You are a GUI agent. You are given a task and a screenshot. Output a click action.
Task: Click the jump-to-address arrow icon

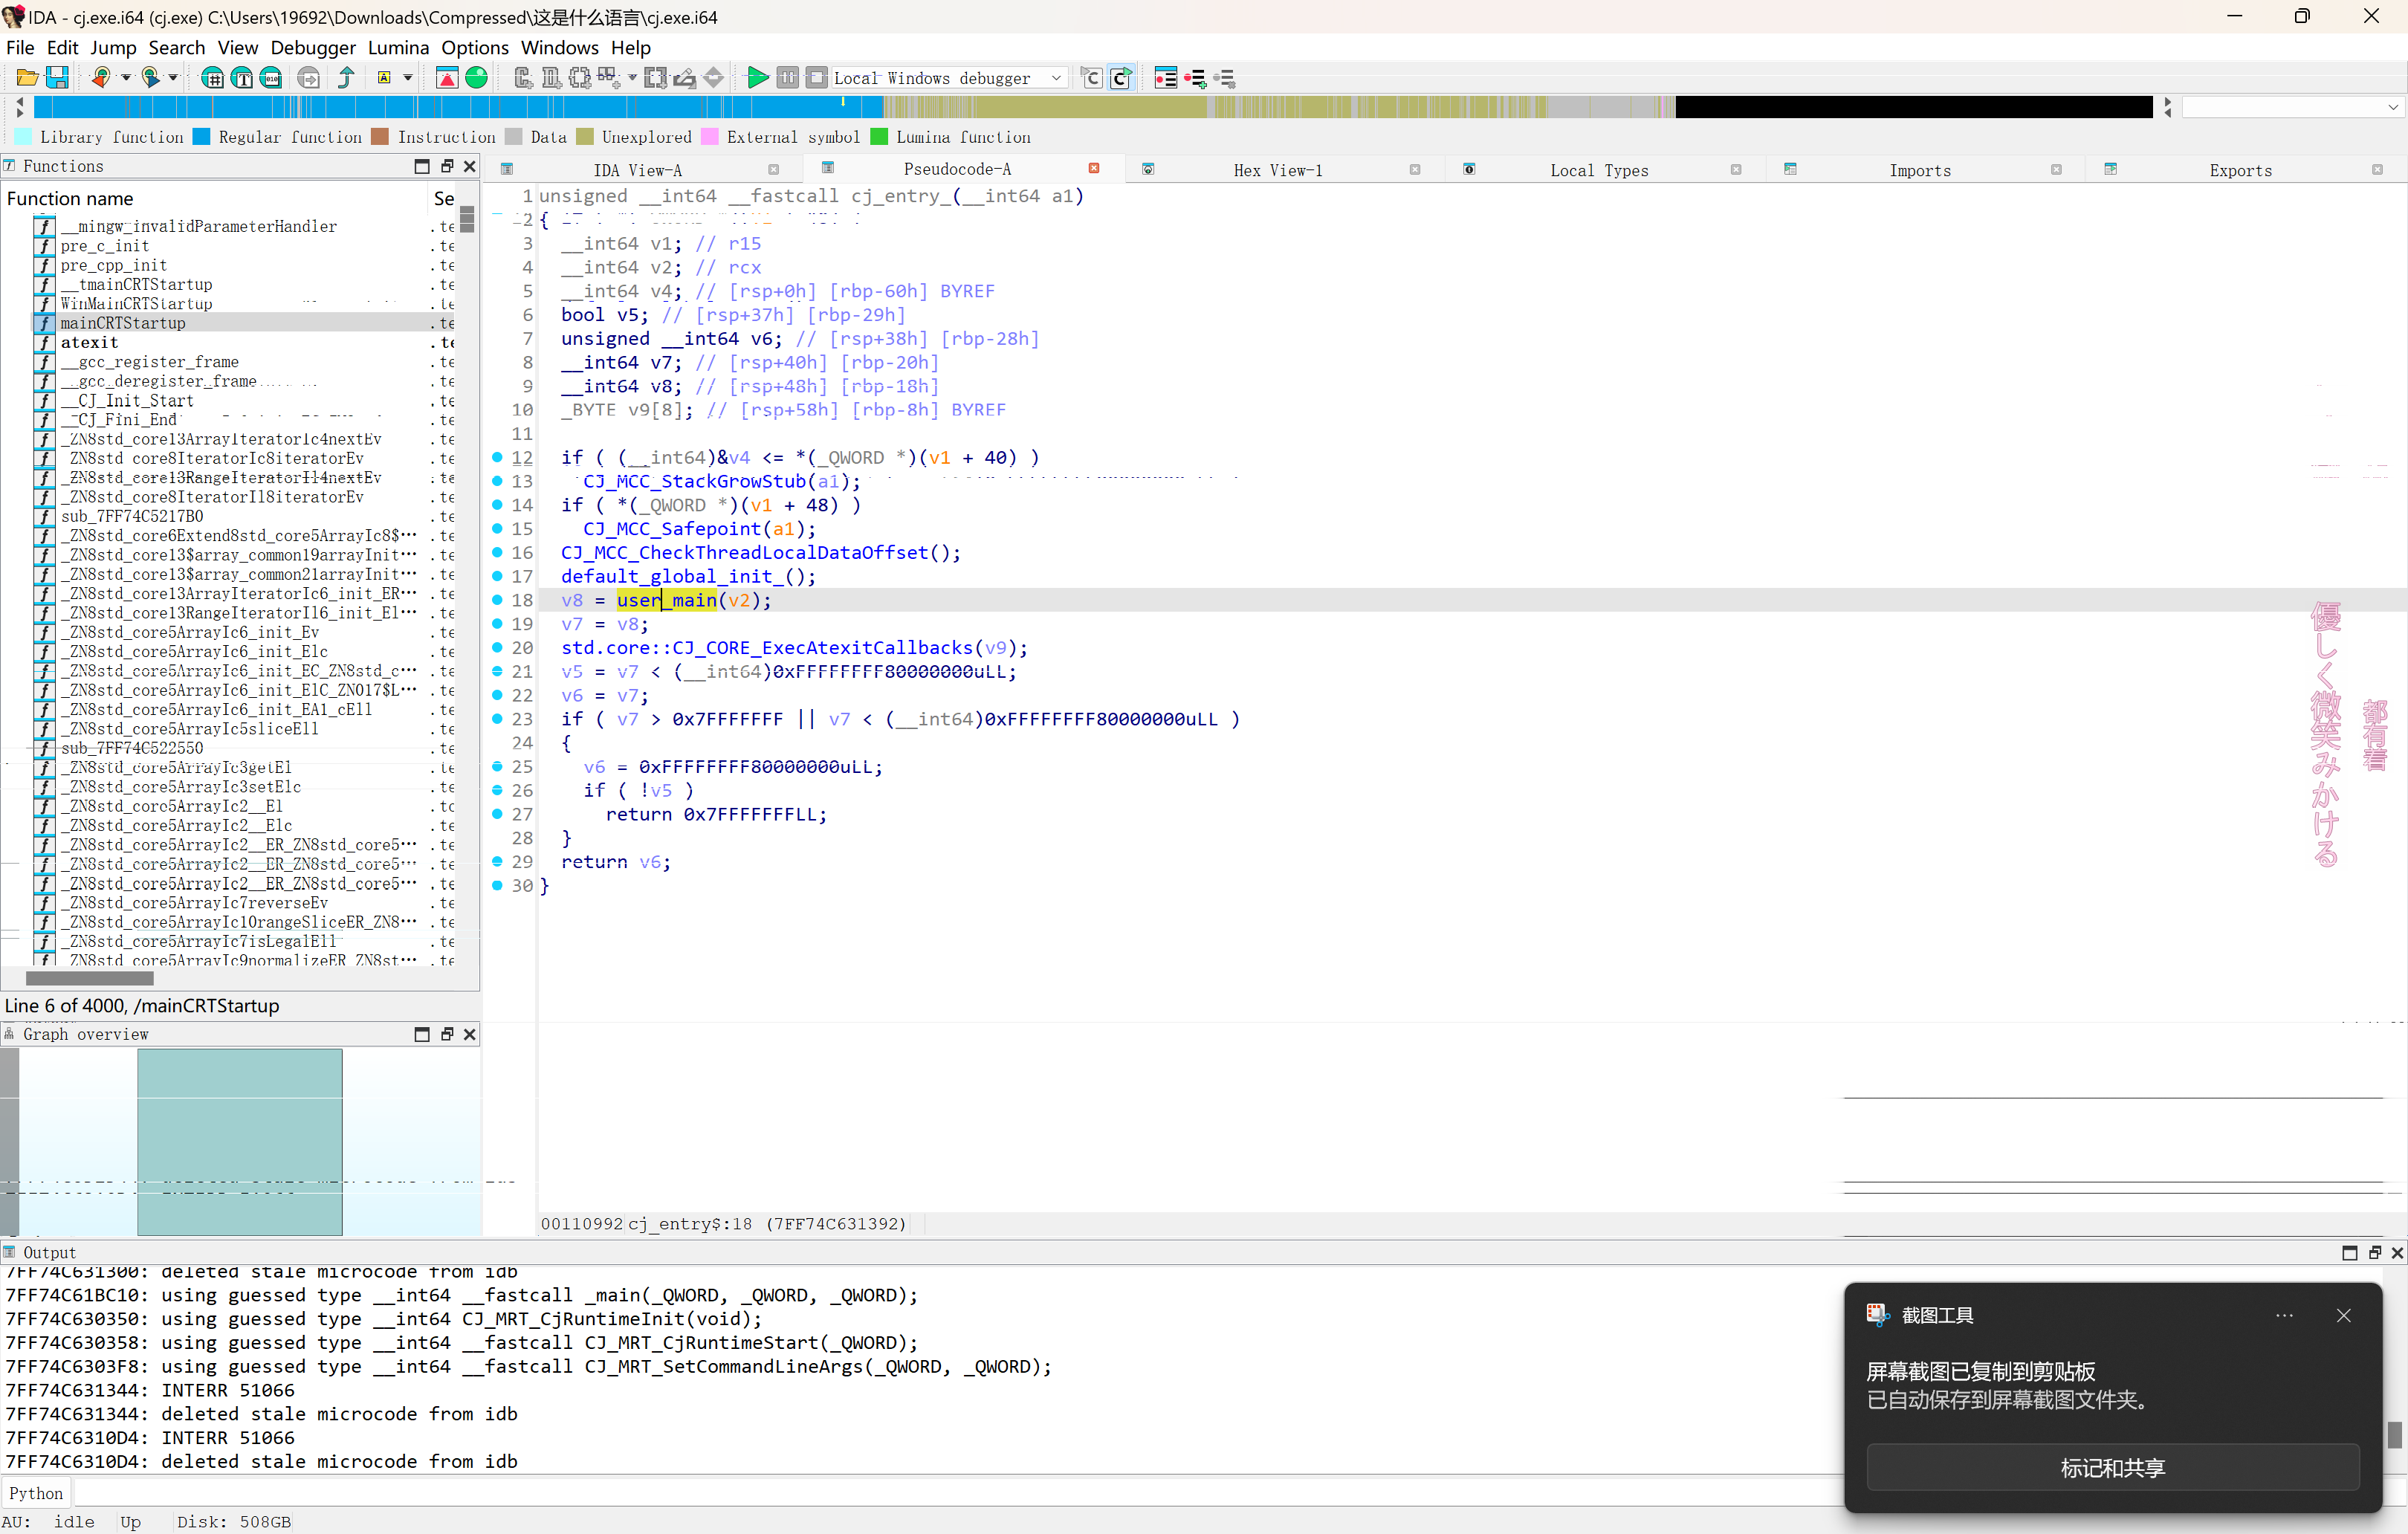tap(309, 78)
